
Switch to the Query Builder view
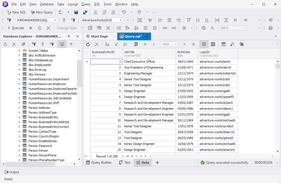pos(99,163)
